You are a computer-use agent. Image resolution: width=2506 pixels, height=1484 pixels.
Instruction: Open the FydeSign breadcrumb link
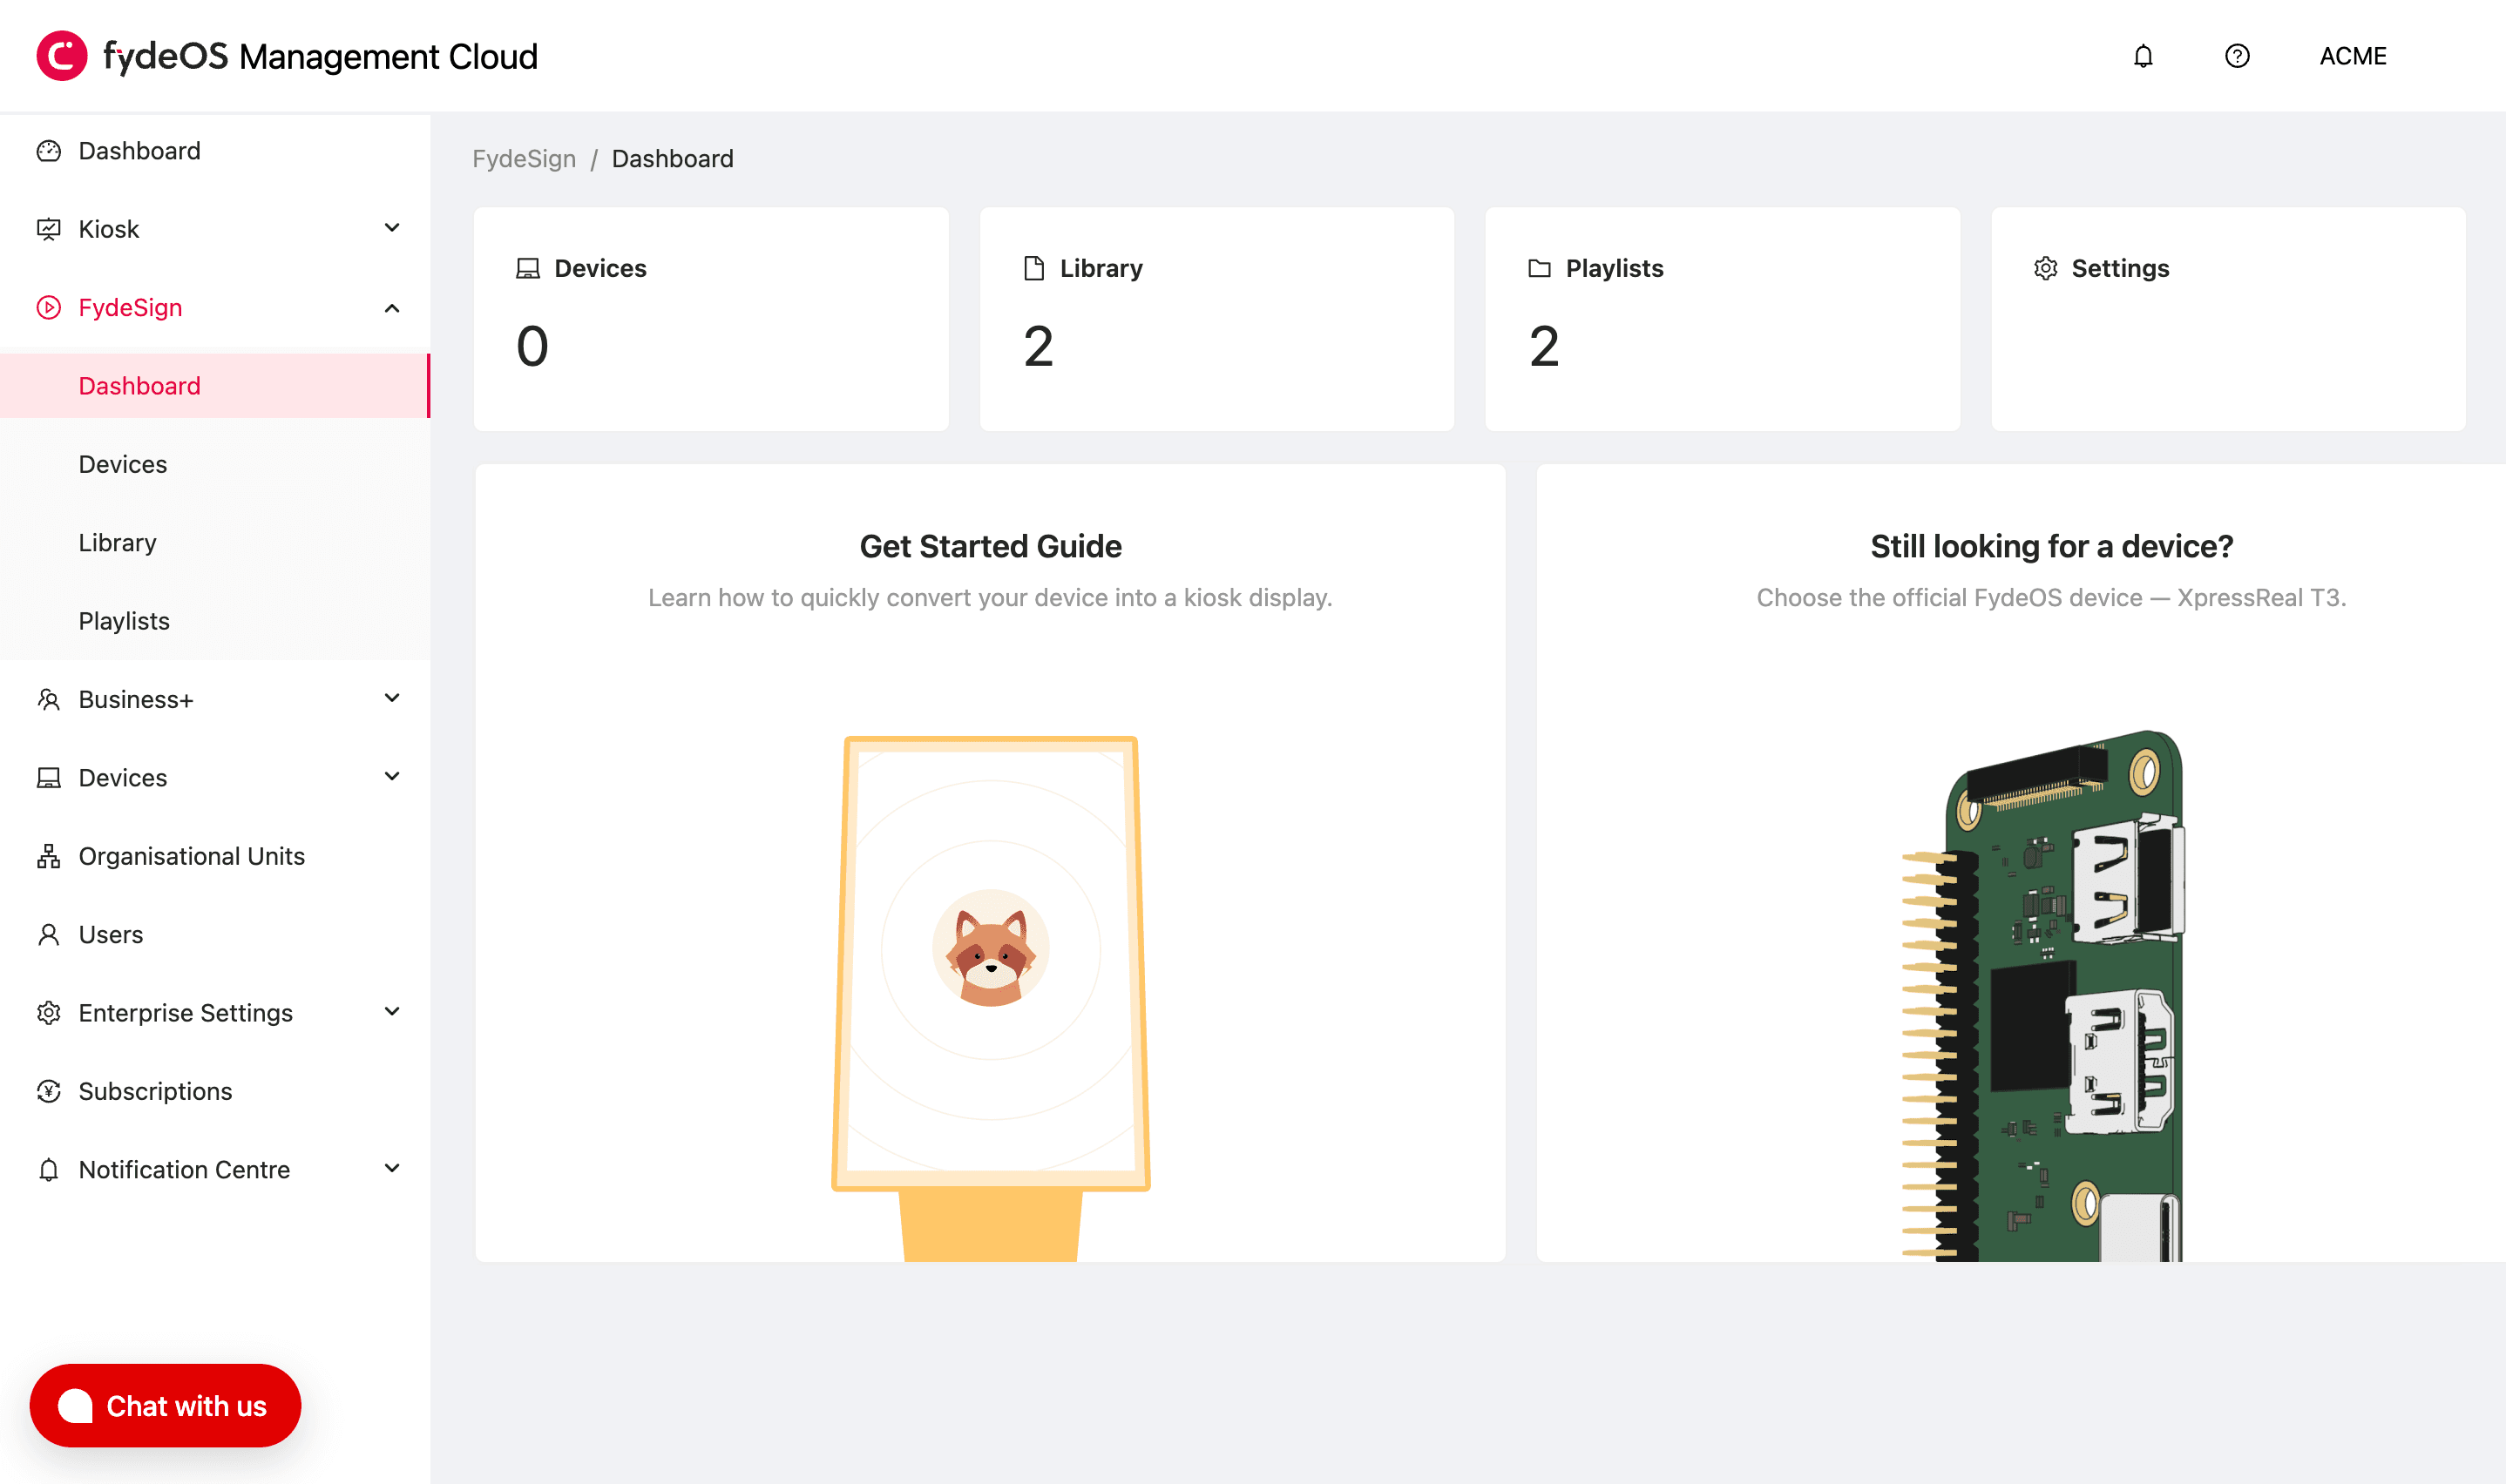pyautogui.click(x=523, y=158)
